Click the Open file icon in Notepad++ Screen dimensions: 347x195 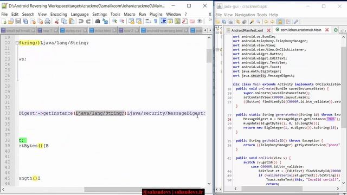point(11,21)
